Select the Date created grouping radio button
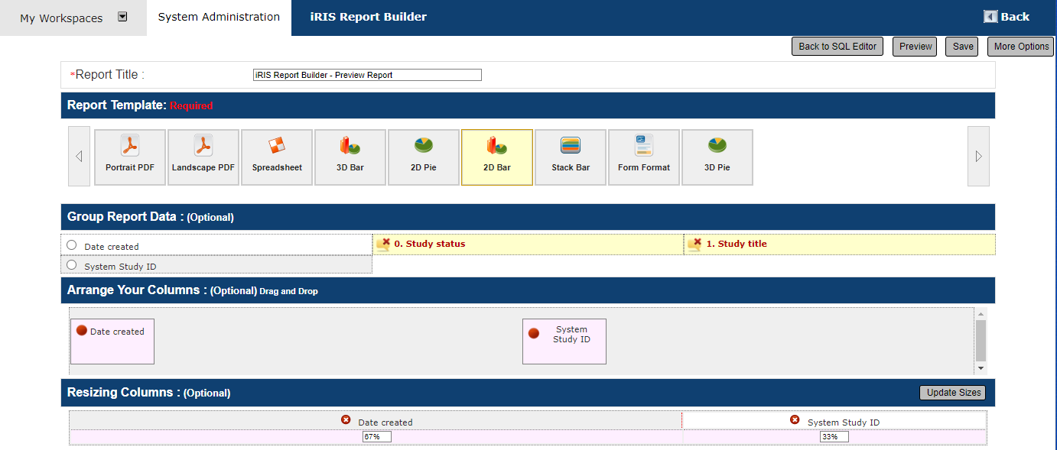1057x450 pixels. click(x=72, y=245)
